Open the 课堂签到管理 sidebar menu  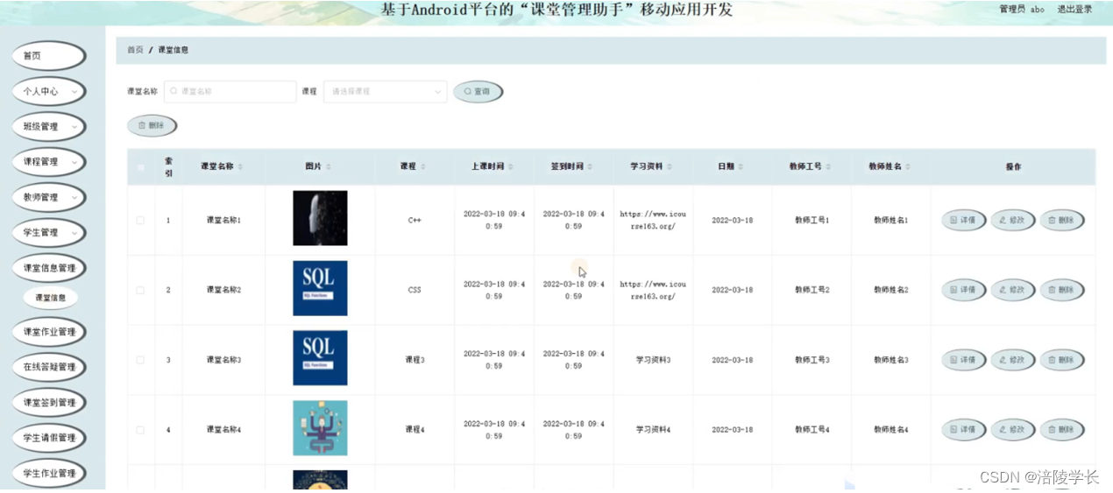pyautogui.click(x=49, y=403)
